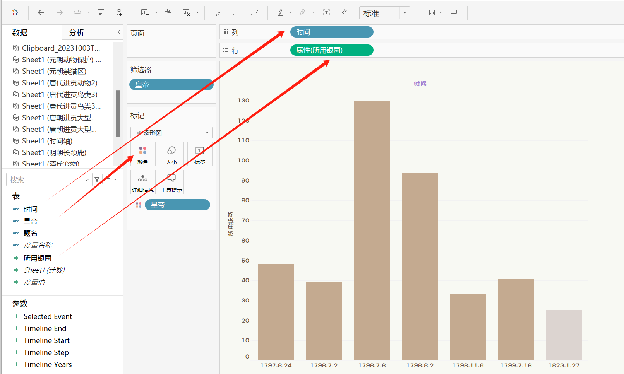Collapse the data pane with the chevron
This screenshot has width=624, height=374.
coord(118,32)
